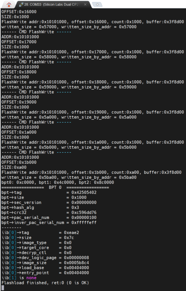Close the COM33 session tab
The image size is (186, 291).
click(x=85, y=4)
